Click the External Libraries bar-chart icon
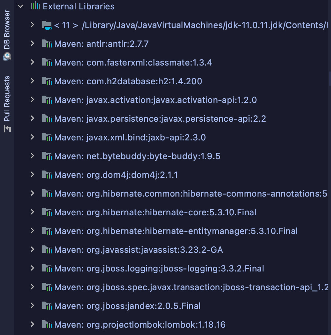 coord(35,6)
